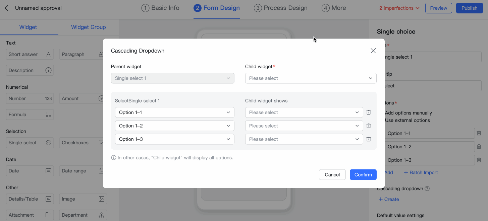Expand the 2 imperfections list
The image size is (488, 221).
pos(399,8)
